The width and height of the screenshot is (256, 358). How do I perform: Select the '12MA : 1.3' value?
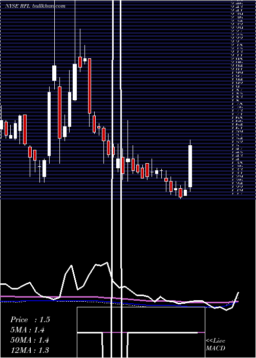point(30,350)
